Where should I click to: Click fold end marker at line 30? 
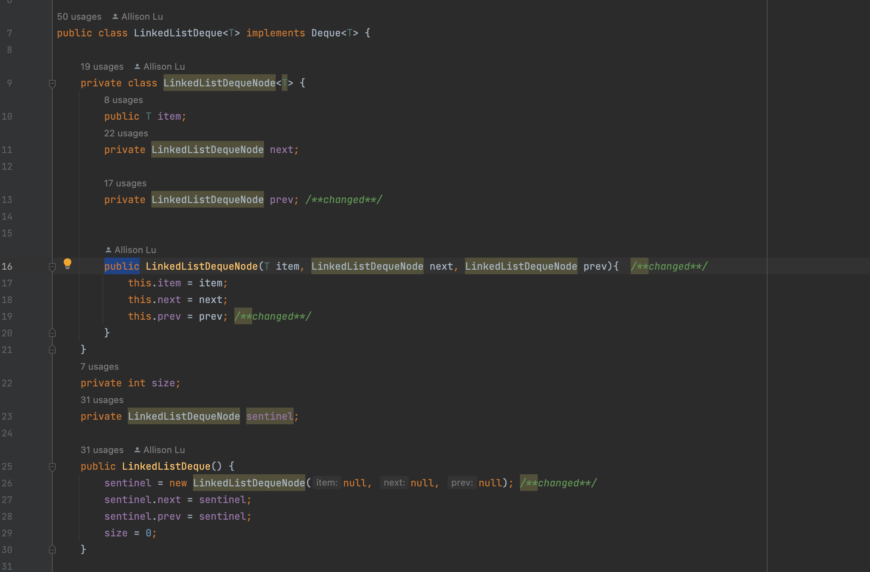point(52,549)
